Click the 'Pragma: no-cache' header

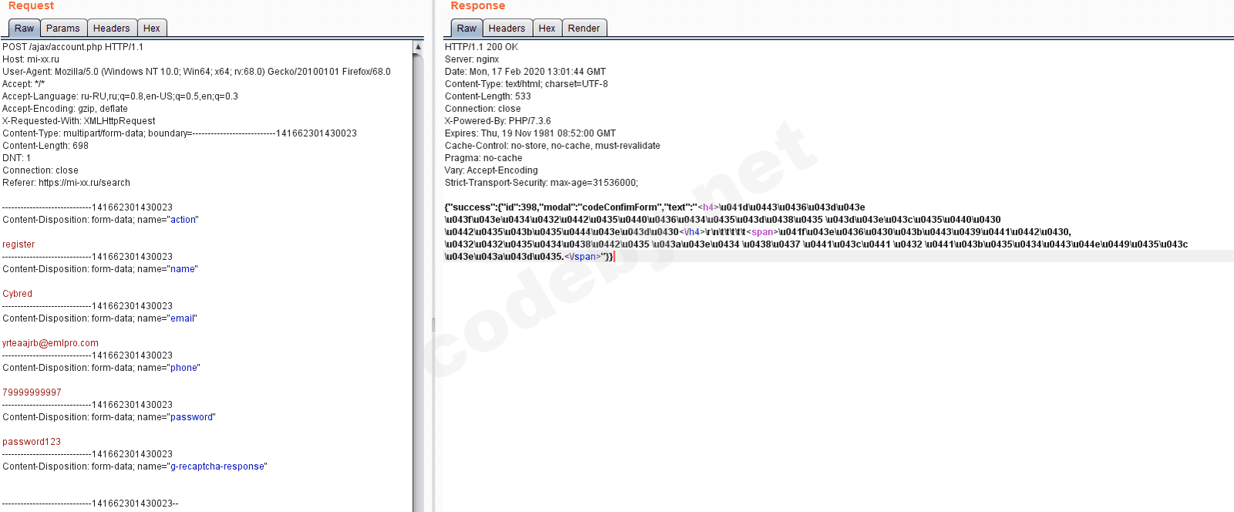coord(484,158)
